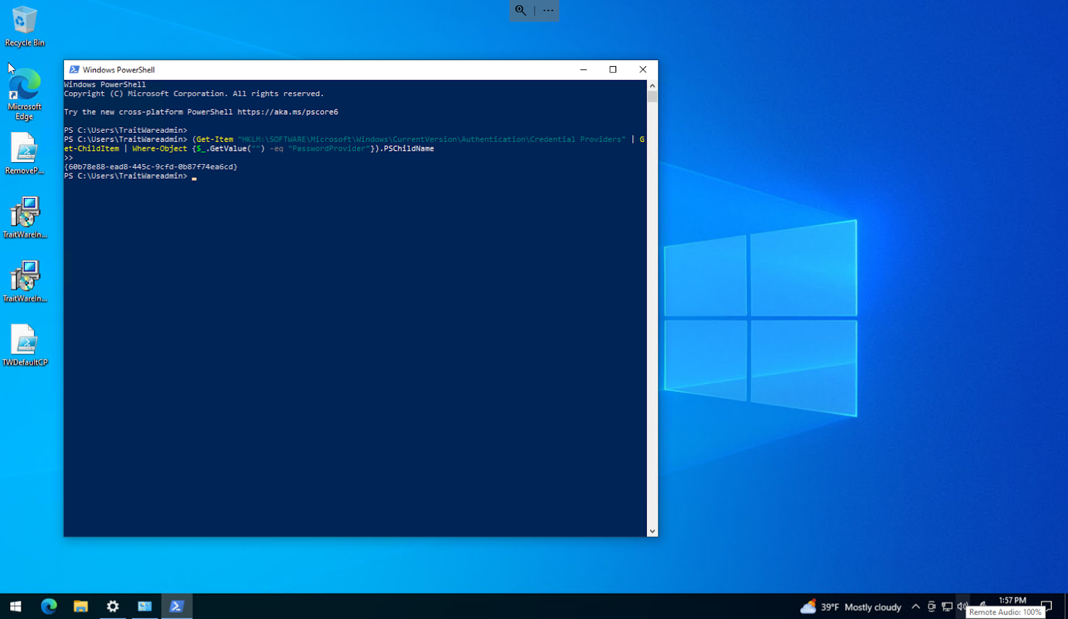Open the Action Center notifications panel

coord(1047,606)
